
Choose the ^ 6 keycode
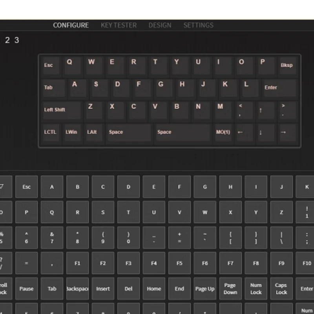click(x=26, y=238)
